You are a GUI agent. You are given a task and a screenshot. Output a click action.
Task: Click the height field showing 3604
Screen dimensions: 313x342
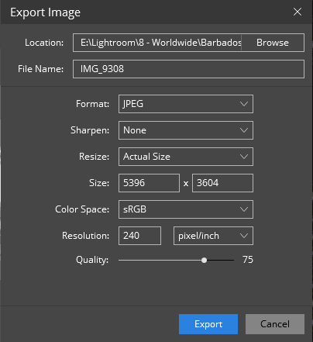[222, 183]
